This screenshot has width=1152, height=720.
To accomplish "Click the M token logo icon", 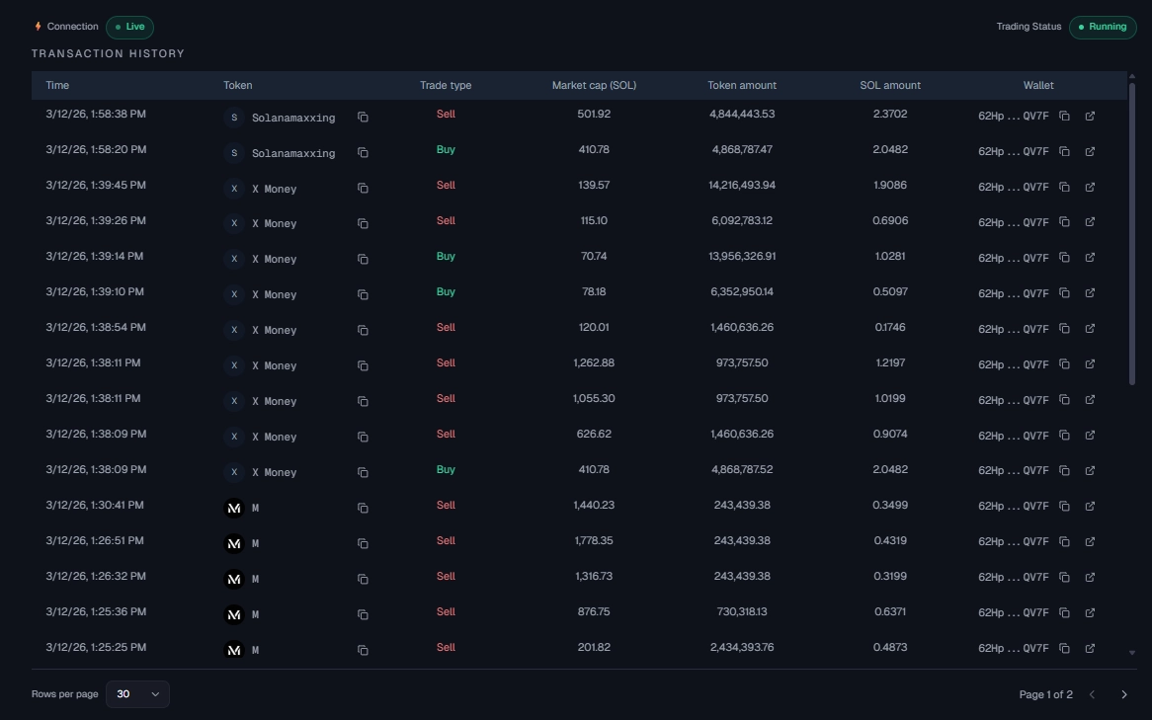I will tap(234, 507).
